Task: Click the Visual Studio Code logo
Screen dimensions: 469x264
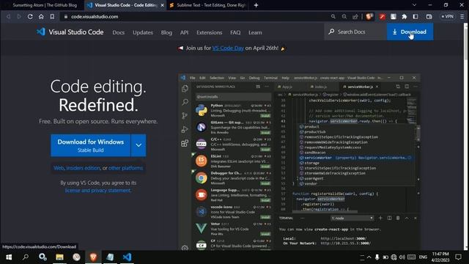Action: pyautogui.click(x=70, y=32)
